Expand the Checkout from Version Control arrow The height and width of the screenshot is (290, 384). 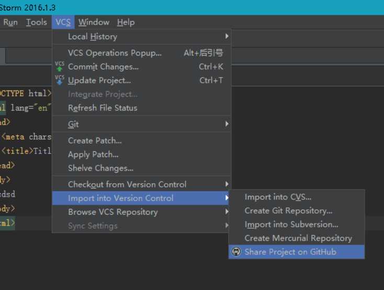(227, 184)
